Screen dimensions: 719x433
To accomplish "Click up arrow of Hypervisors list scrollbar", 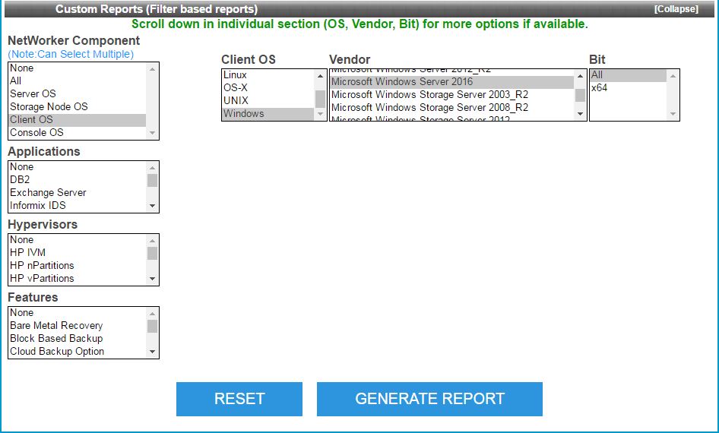I will pos(152,240).
